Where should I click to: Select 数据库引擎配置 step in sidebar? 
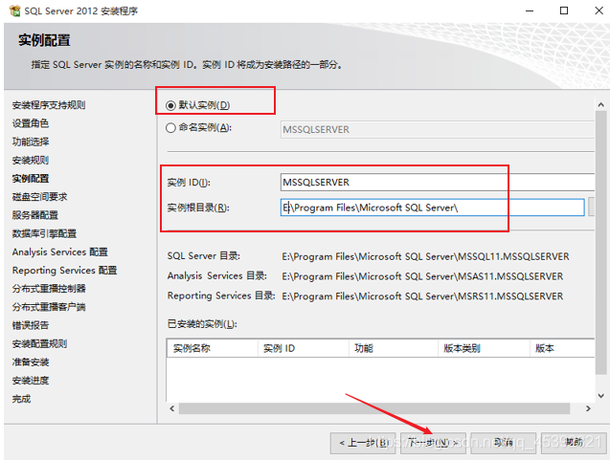[44, 233]
